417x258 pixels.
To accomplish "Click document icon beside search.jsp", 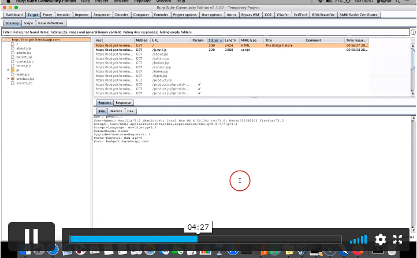I will pyautogui.click(x=13, y=83).
